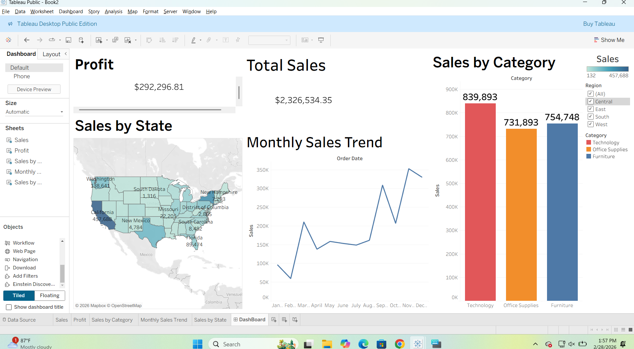
Task: Toggle the West region checkbox
Action: (x=591, y=124)
